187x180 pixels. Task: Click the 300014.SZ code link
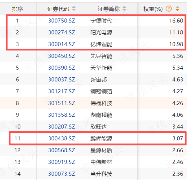(61, 44)
